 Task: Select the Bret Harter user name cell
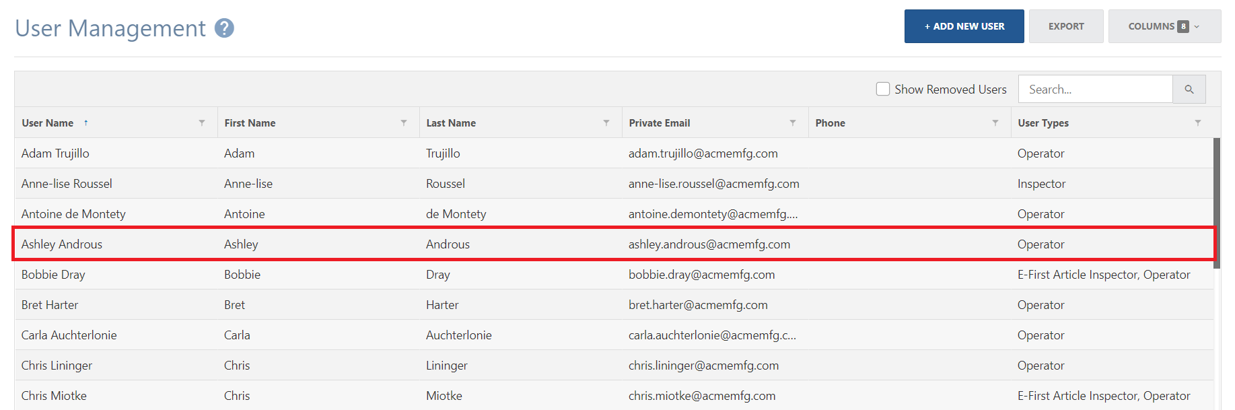pos(116,304)
